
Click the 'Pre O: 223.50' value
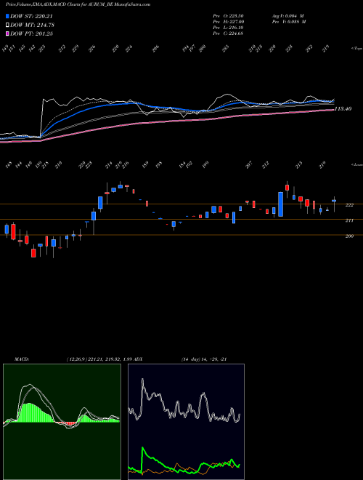tap(228, 15)
